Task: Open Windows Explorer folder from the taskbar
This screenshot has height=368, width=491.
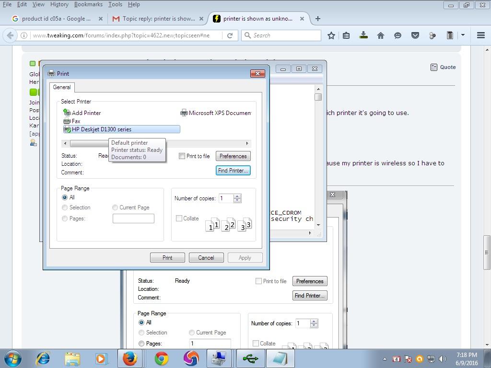Action: (x=72, y=358)
